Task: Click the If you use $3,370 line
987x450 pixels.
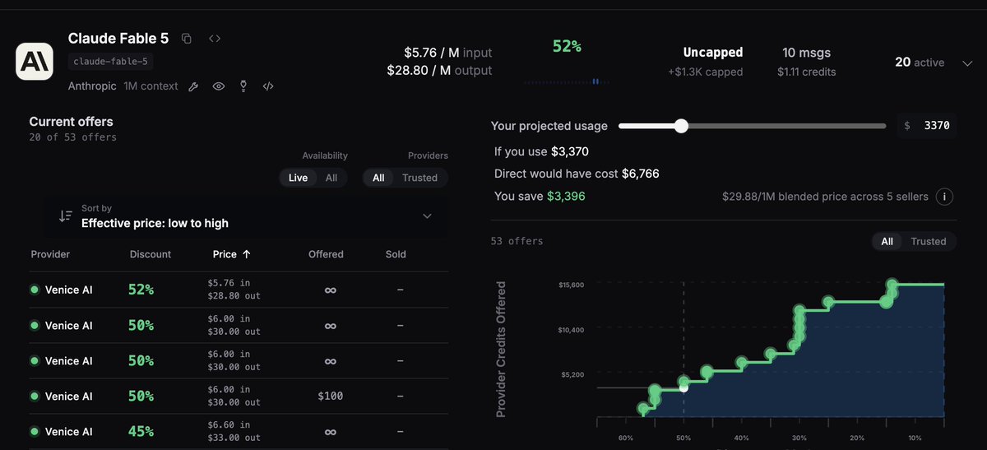Action: 541,151
